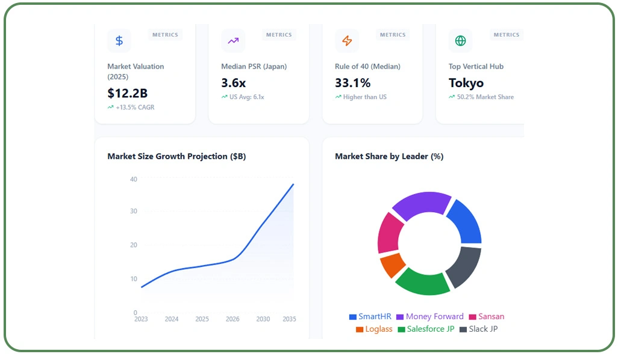Click the Salesforce JP legend marker
The image size is (618, 354).
[x=401, y=329]
